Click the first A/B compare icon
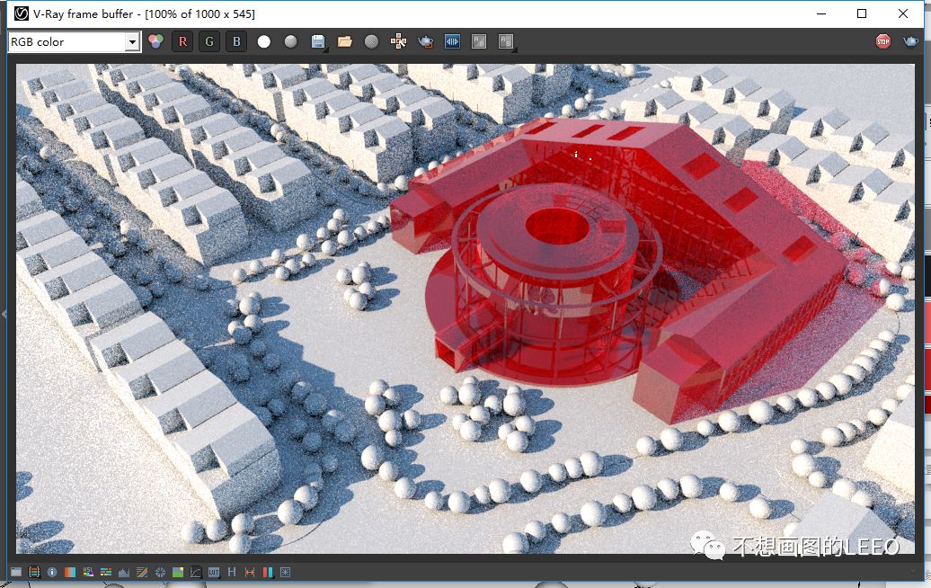Image resolution: width=931 pixels, height=588 pixels. (479, 41)
